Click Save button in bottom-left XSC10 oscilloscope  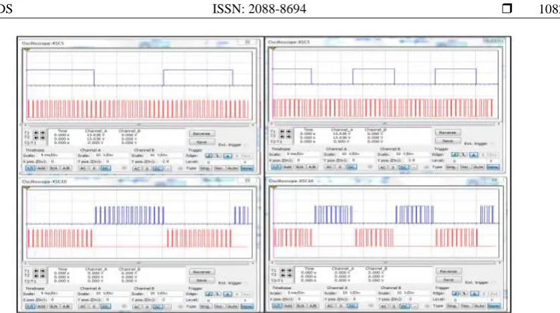(202, 280)
